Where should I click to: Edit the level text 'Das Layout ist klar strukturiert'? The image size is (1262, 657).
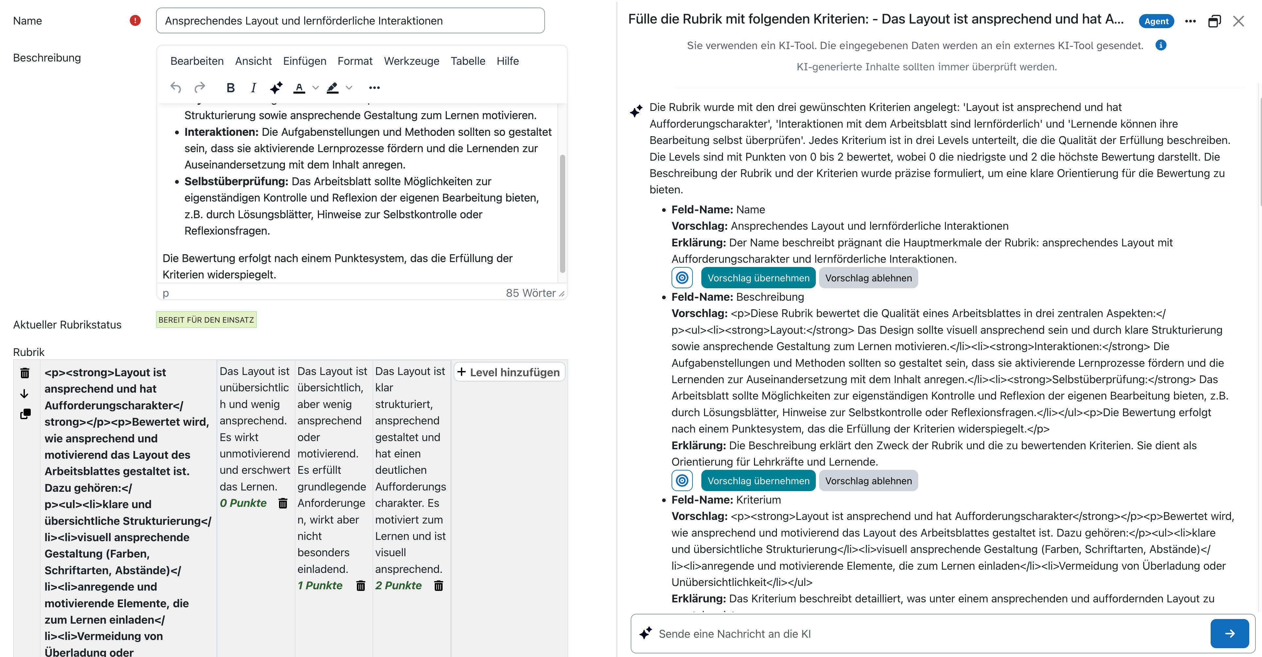411,470
